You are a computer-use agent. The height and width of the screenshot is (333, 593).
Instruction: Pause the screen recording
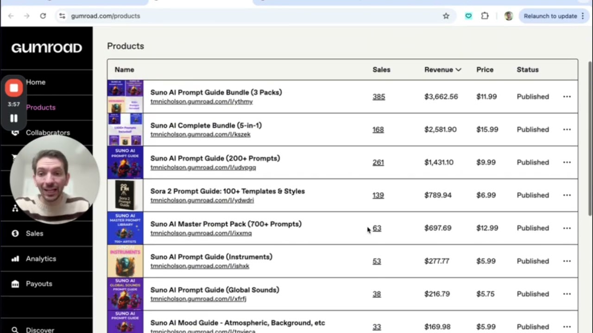[14, 118]
